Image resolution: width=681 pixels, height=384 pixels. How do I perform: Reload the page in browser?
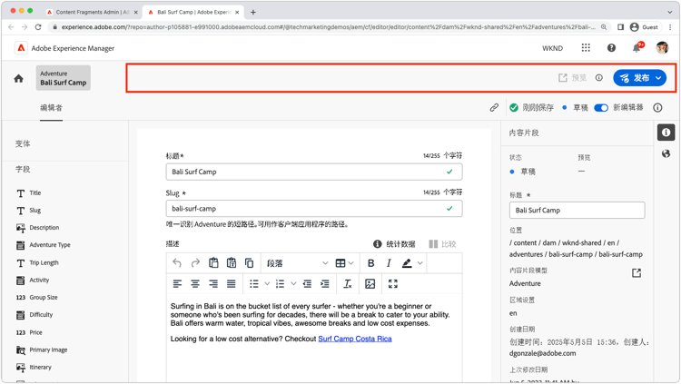38,27
